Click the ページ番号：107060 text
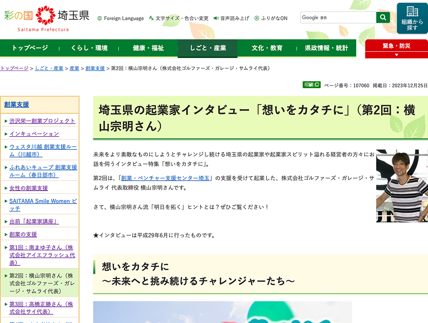This screenshot has height=323, width=428. tap(347, 85)
